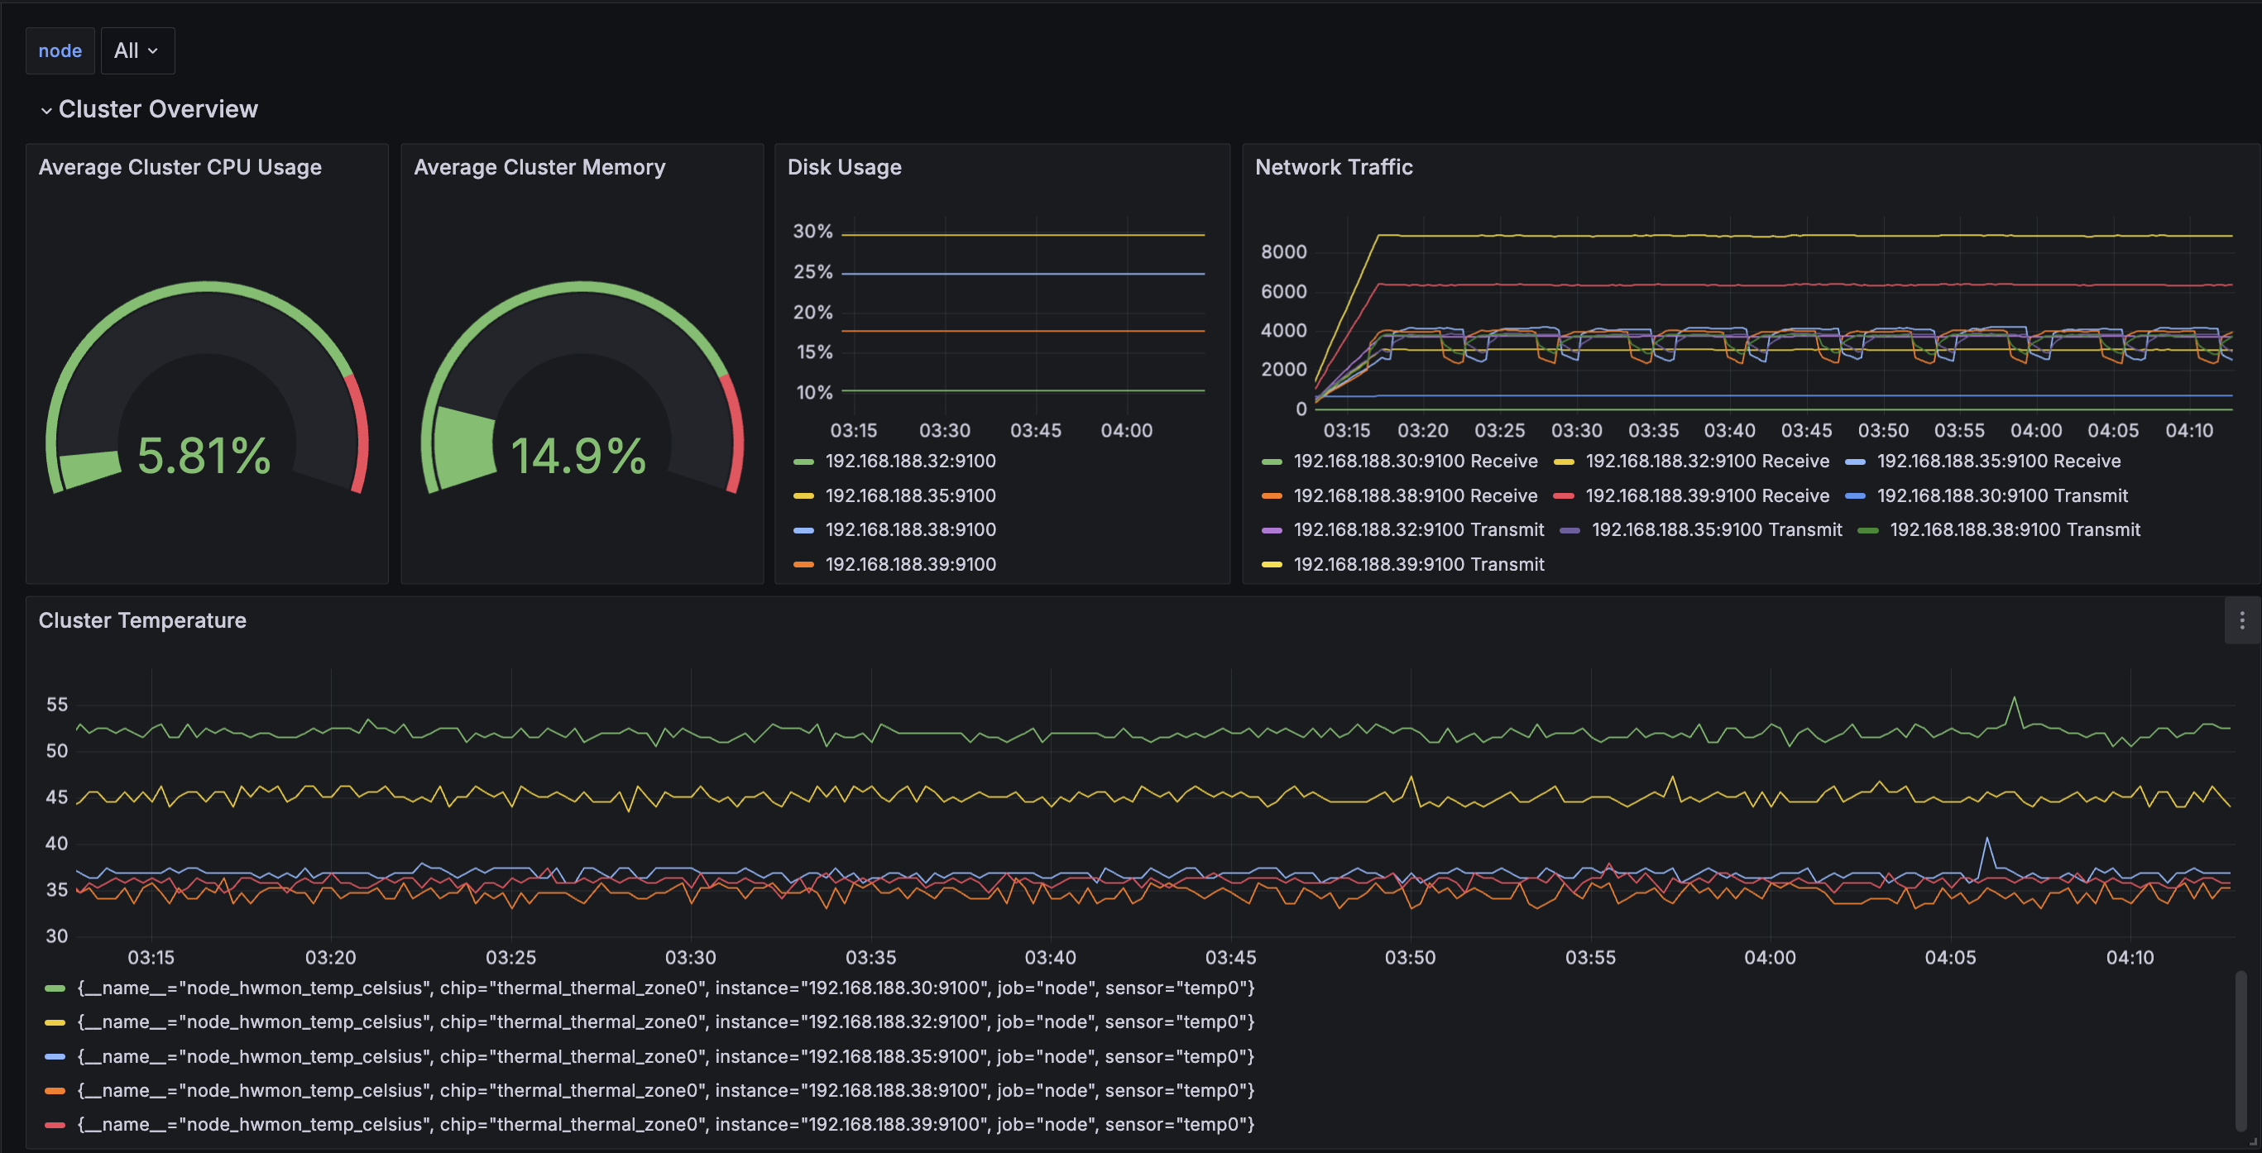Click blue swatch of instance 192.168.188.35 temperature
This screenshot has width=2262, height=1153.
click(55, 1056)
